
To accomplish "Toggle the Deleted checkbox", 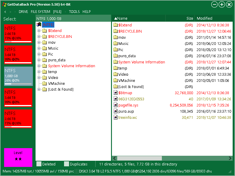I will [39, 164].
